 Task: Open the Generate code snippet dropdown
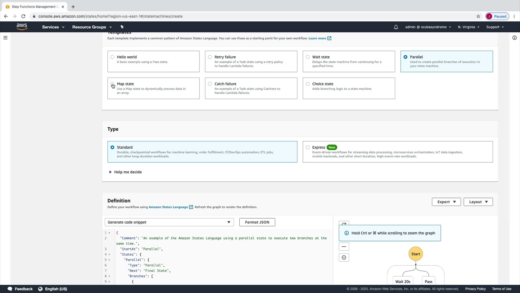[x=169, y=222]
